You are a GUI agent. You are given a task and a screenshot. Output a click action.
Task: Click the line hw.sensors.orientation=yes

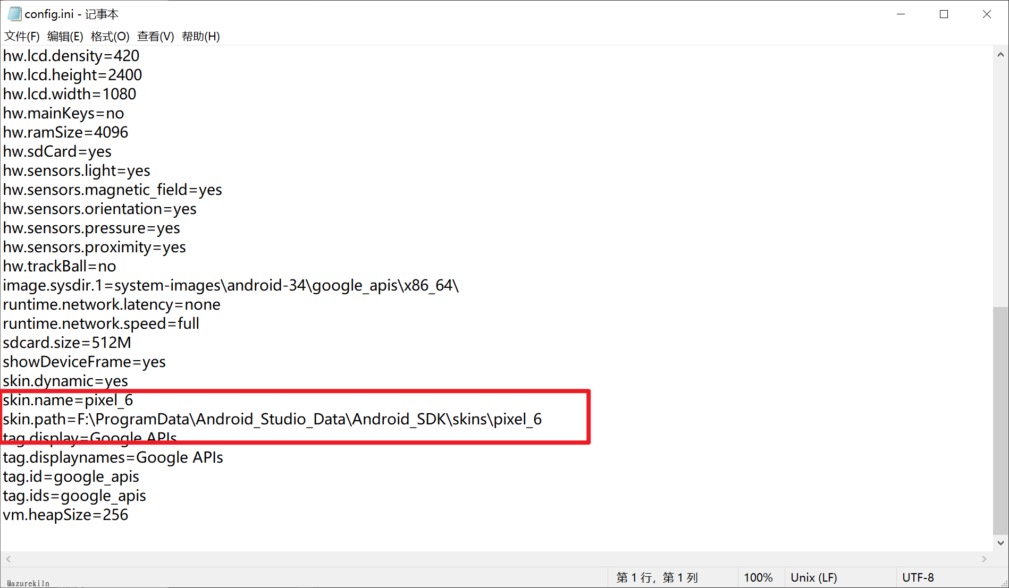coord(99,209)
